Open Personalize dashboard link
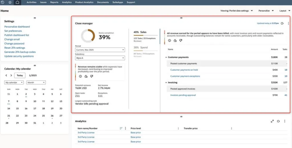The height and width of the screenshot is (148, 292). tap(17, 27)
